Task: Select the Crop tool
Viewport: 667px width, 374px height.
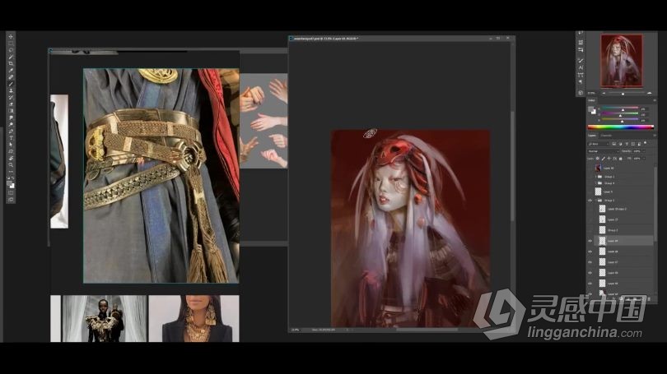Action: click(11, 63)
